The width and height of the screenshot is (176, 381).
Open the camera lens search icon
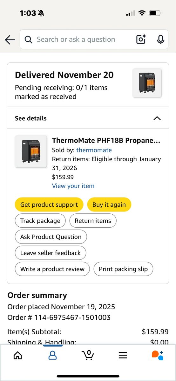tap(141, 39)
